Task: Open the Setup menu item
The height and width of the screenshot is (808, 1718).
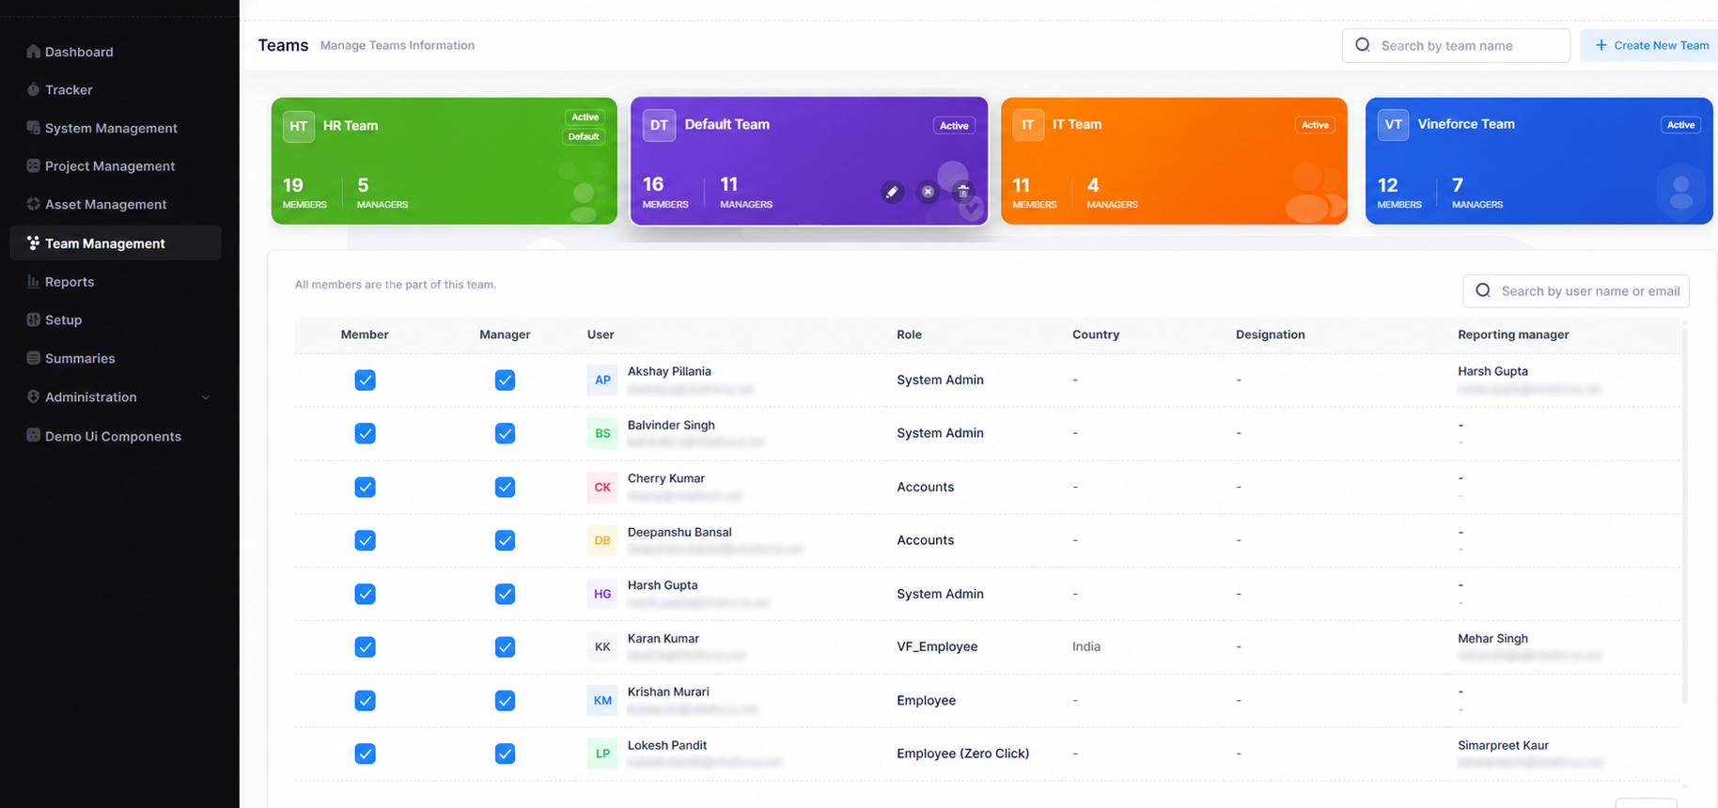Action: (116, 319)
